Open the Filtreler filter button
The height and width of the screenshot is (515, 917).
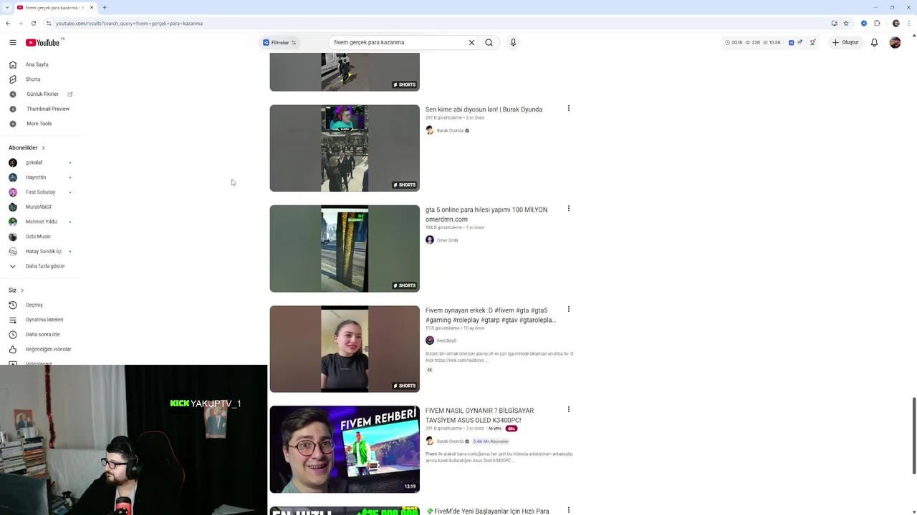[279, 43]
